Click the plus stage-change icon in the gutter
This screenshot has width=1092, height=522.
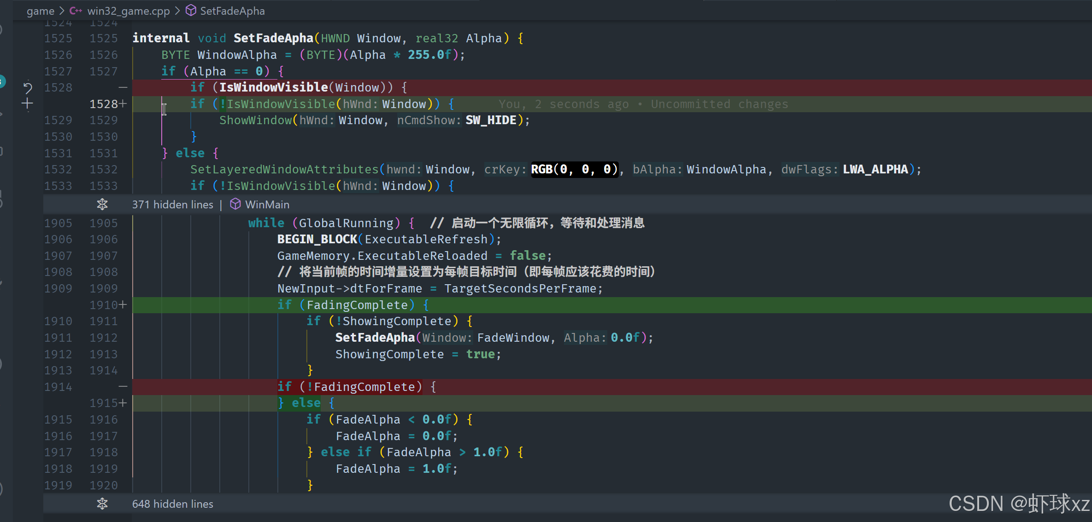(x=27, y=103)
